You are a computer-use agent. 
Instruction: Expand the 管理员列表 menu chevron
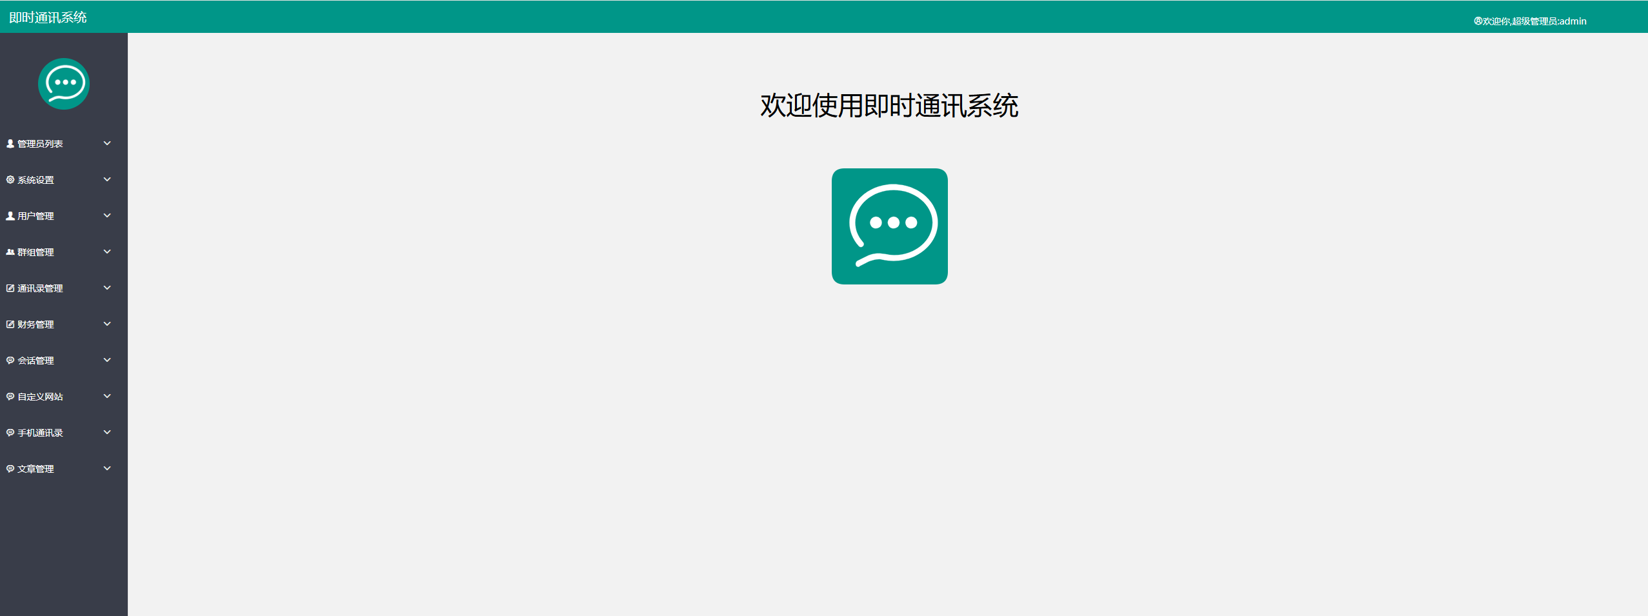tap(107, 143)
